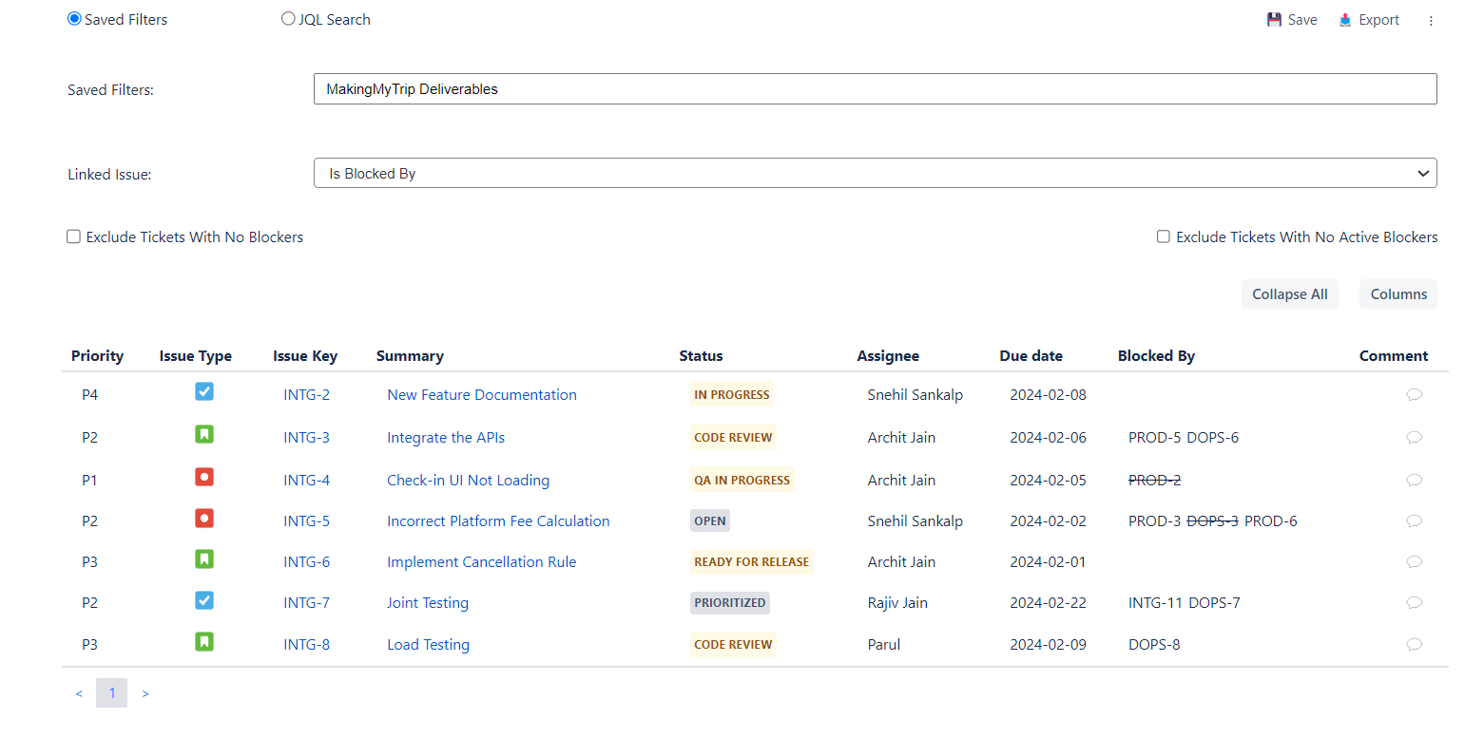Image resolution: width=1484 pixels, height=738 pixels.
Task: Open comment bubble for INTG-3 row
Action: coord(1414,438)
